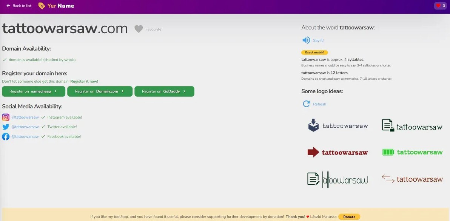Select the red arrow tattoowarsaw logo
Screen dimensions: 450x221
coord(337,152)
